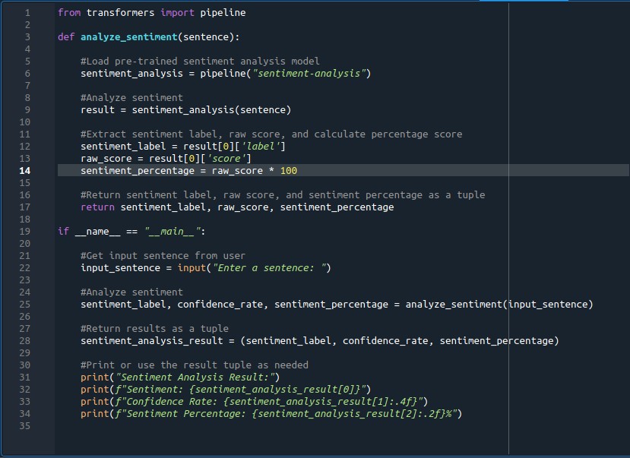The image size is (630, 458).
Task: Click the 'def' keyword on line 3
Action: pos(66,37)
